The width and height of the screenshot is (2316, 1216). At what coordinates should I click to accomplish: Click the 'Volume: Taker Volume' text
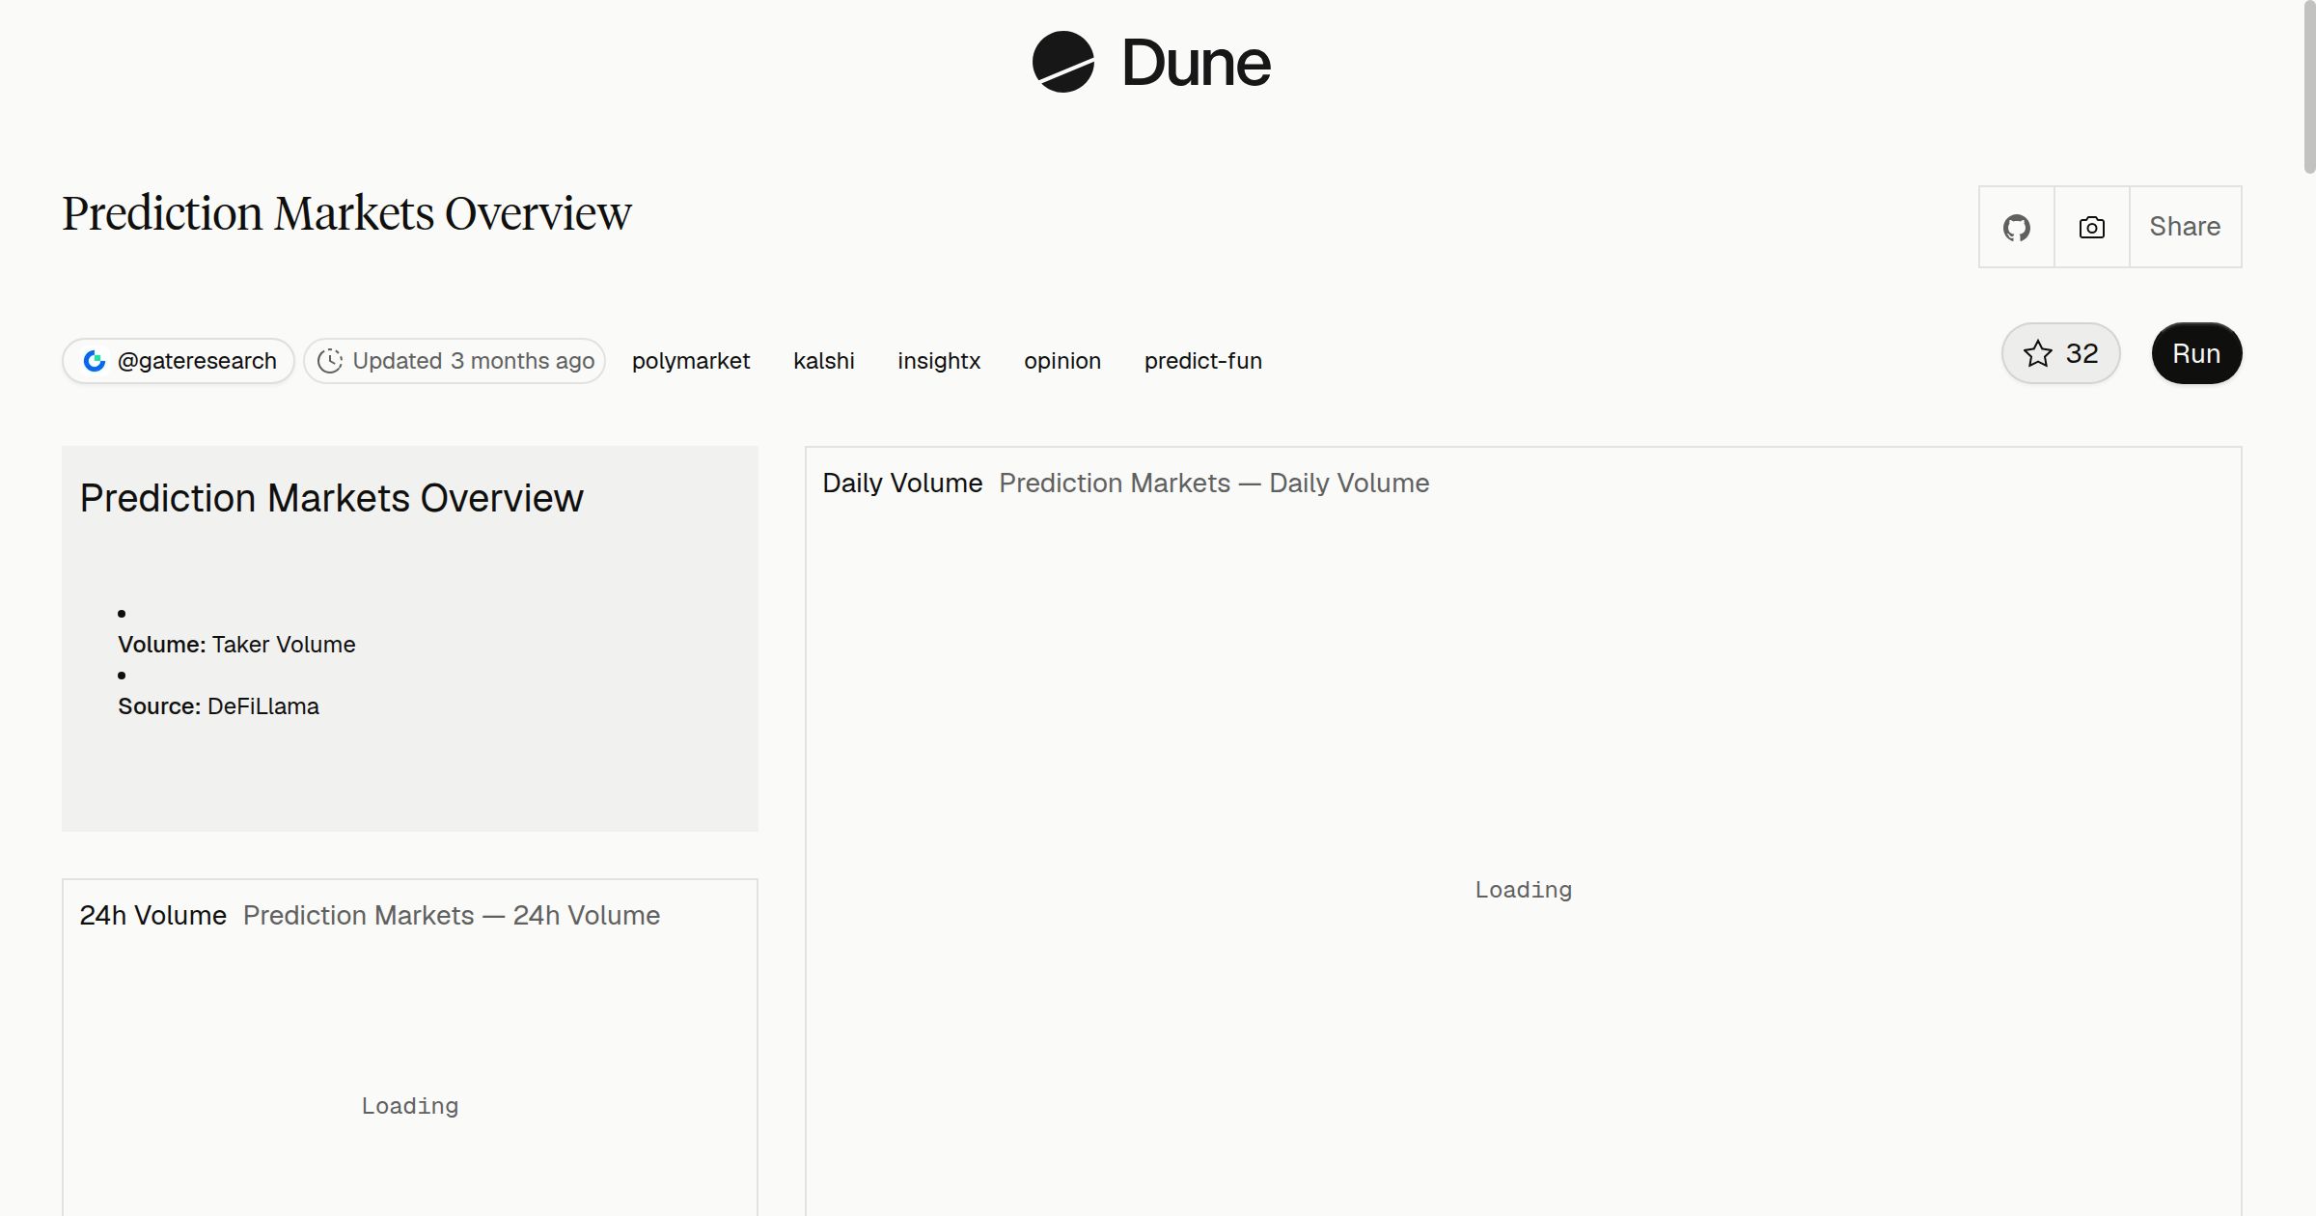click(236, 645)
